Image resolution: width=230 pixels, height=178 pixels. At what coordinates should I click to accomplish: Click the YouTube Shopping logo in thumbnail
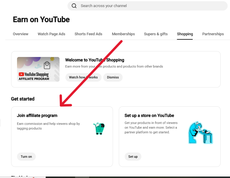click(33, 74)
